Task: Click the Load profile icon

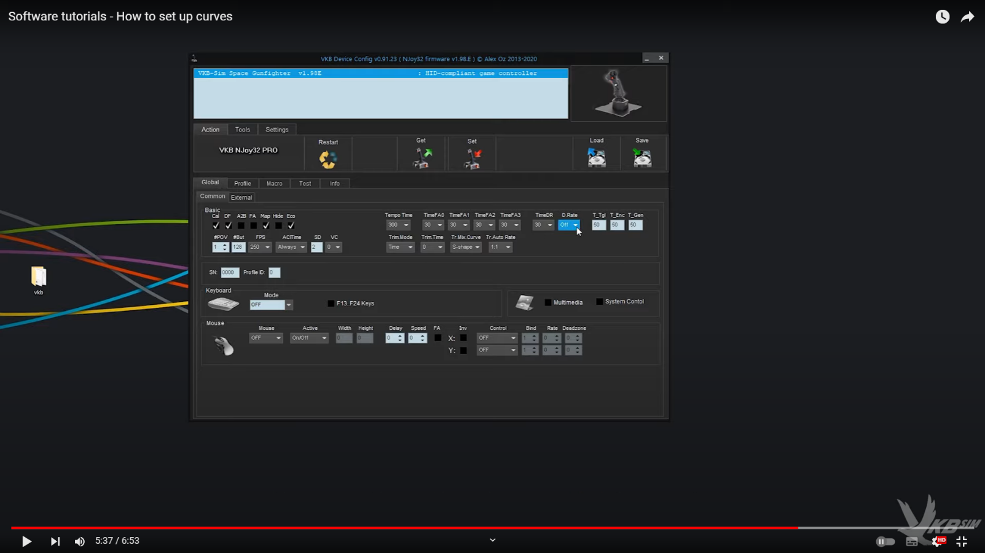Action: [597, 158]
